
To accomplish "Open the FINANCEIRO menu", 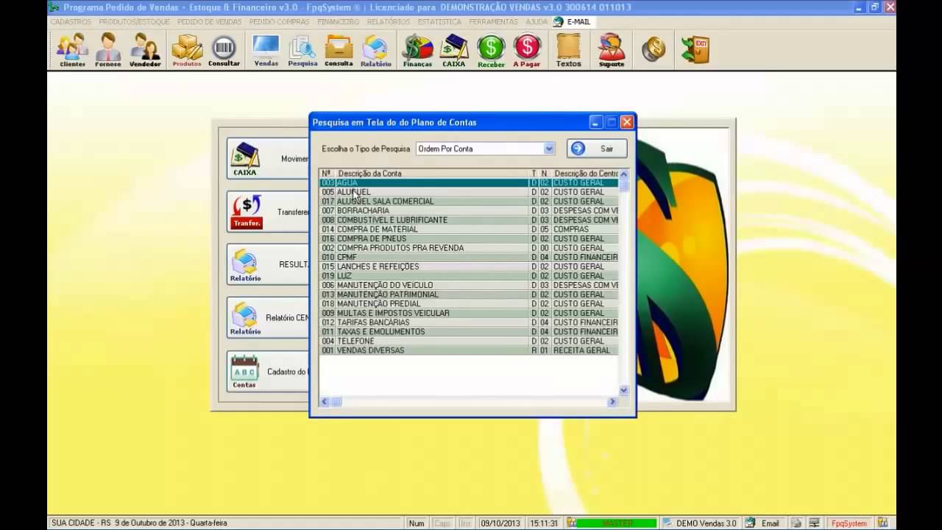I will [339, 22].
